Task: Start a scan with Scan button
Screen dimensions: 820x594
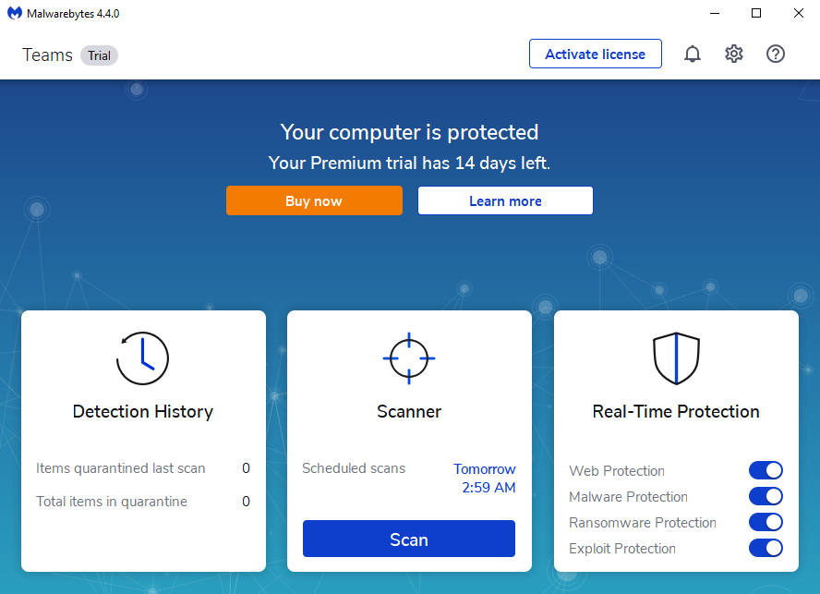Action: (409, 539)
